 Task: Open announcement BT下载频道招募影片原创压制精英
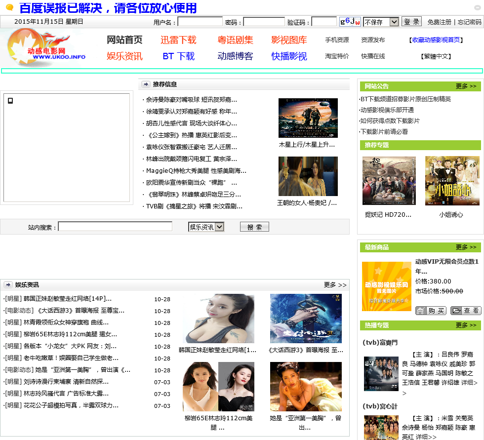pyautogui.click(x=405, y=99)
